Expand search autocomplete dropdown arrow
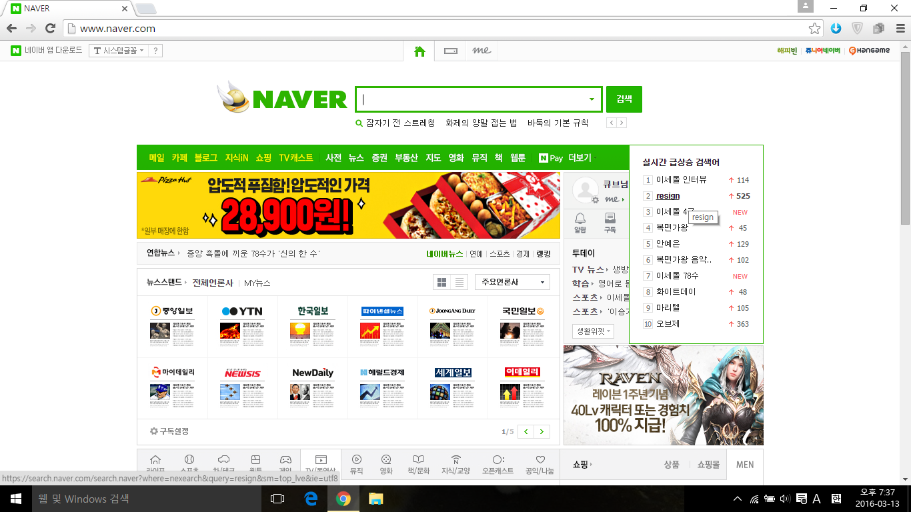The width and height of the screenshot is (911, 512). (592, 99)
